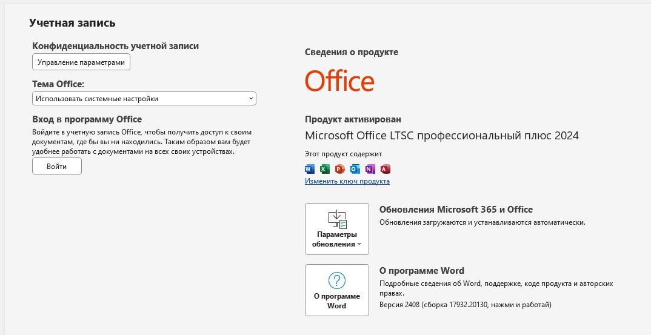
Task: Expand the Тема Office dropdown
Action: tap(144, 98)
